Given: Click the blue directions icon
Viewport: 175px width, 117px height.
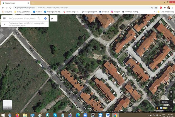Looking at the screenshot, I should click(x=45, y=18).
